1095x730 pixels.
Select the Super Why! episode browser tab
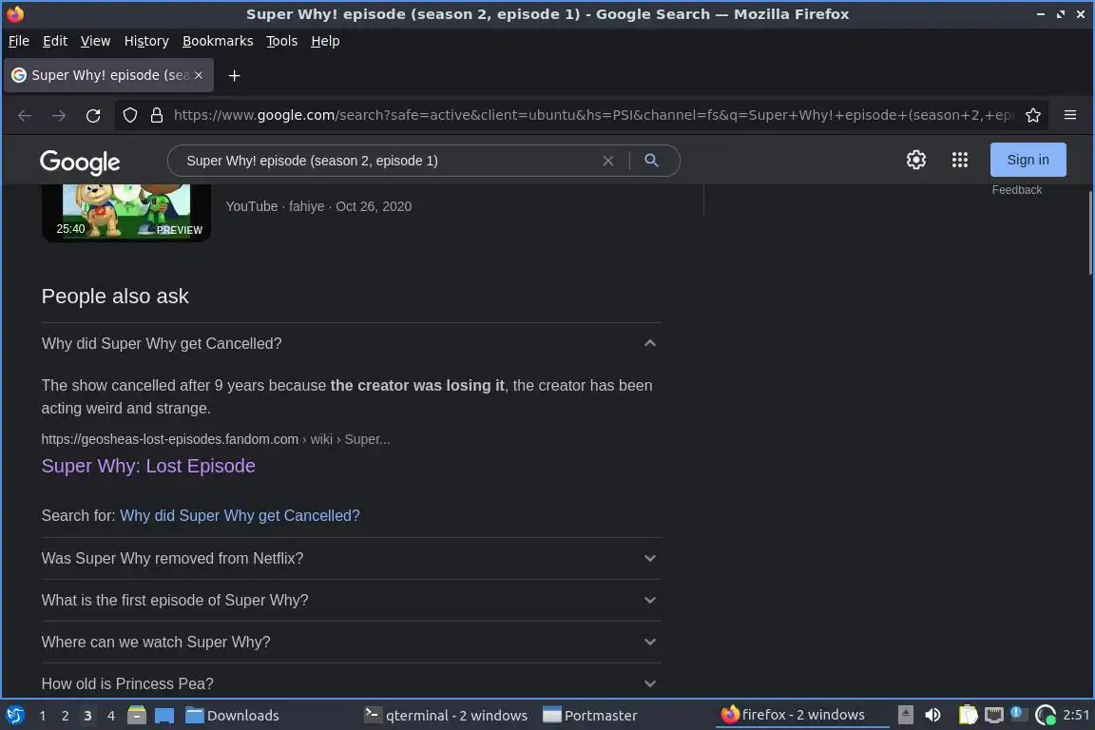[109, 75]
